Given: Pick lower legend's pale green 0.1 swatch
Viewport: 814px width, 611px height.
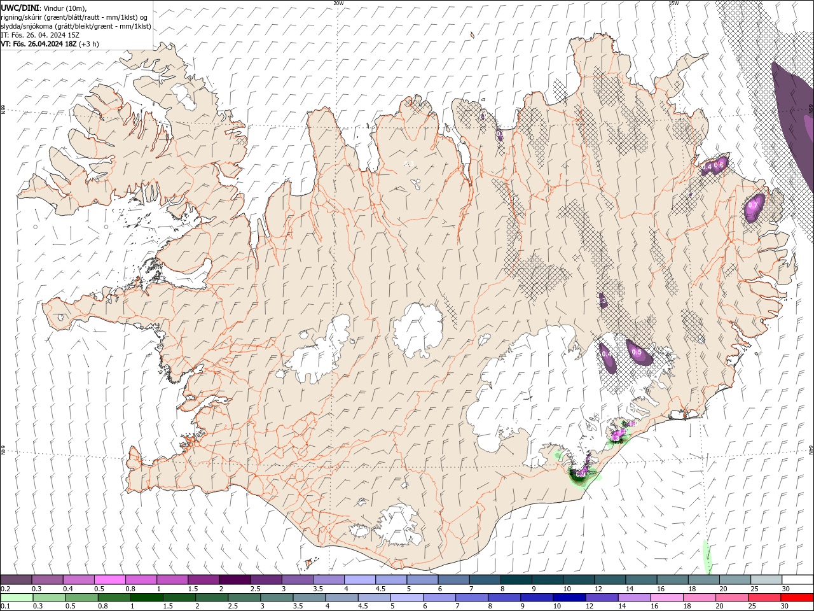Looking at the screenshot, I should [x=17, y=598].
